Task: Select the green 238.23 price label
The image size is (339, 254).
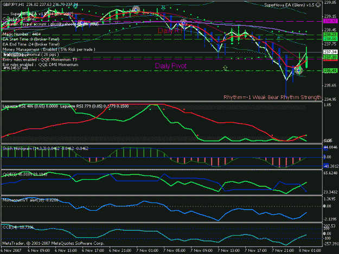Action: (x=330, y=35)
